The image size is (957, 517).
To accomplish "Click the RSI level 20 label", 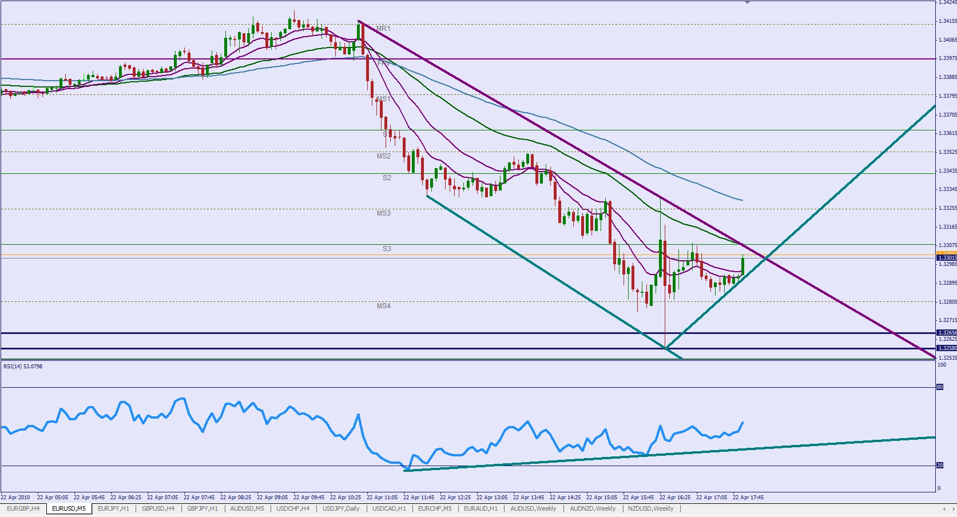I will tap(940, 466).
